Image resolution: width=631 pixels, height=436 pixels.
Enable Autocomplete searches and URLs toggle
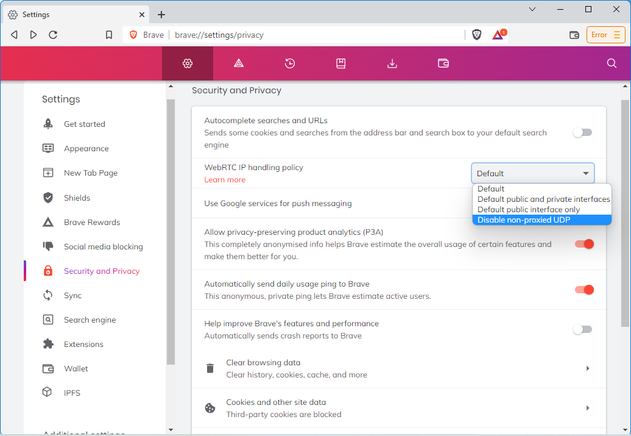click(583, 132)
